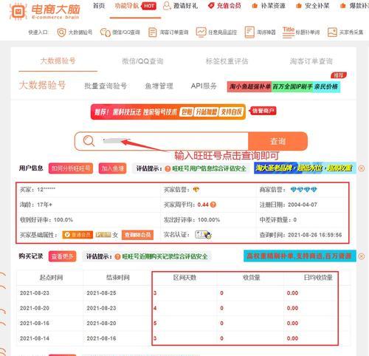This screenshot has height=356, width=369.
Task: Open the API服务 sub tab
Action: click(204, 86)
